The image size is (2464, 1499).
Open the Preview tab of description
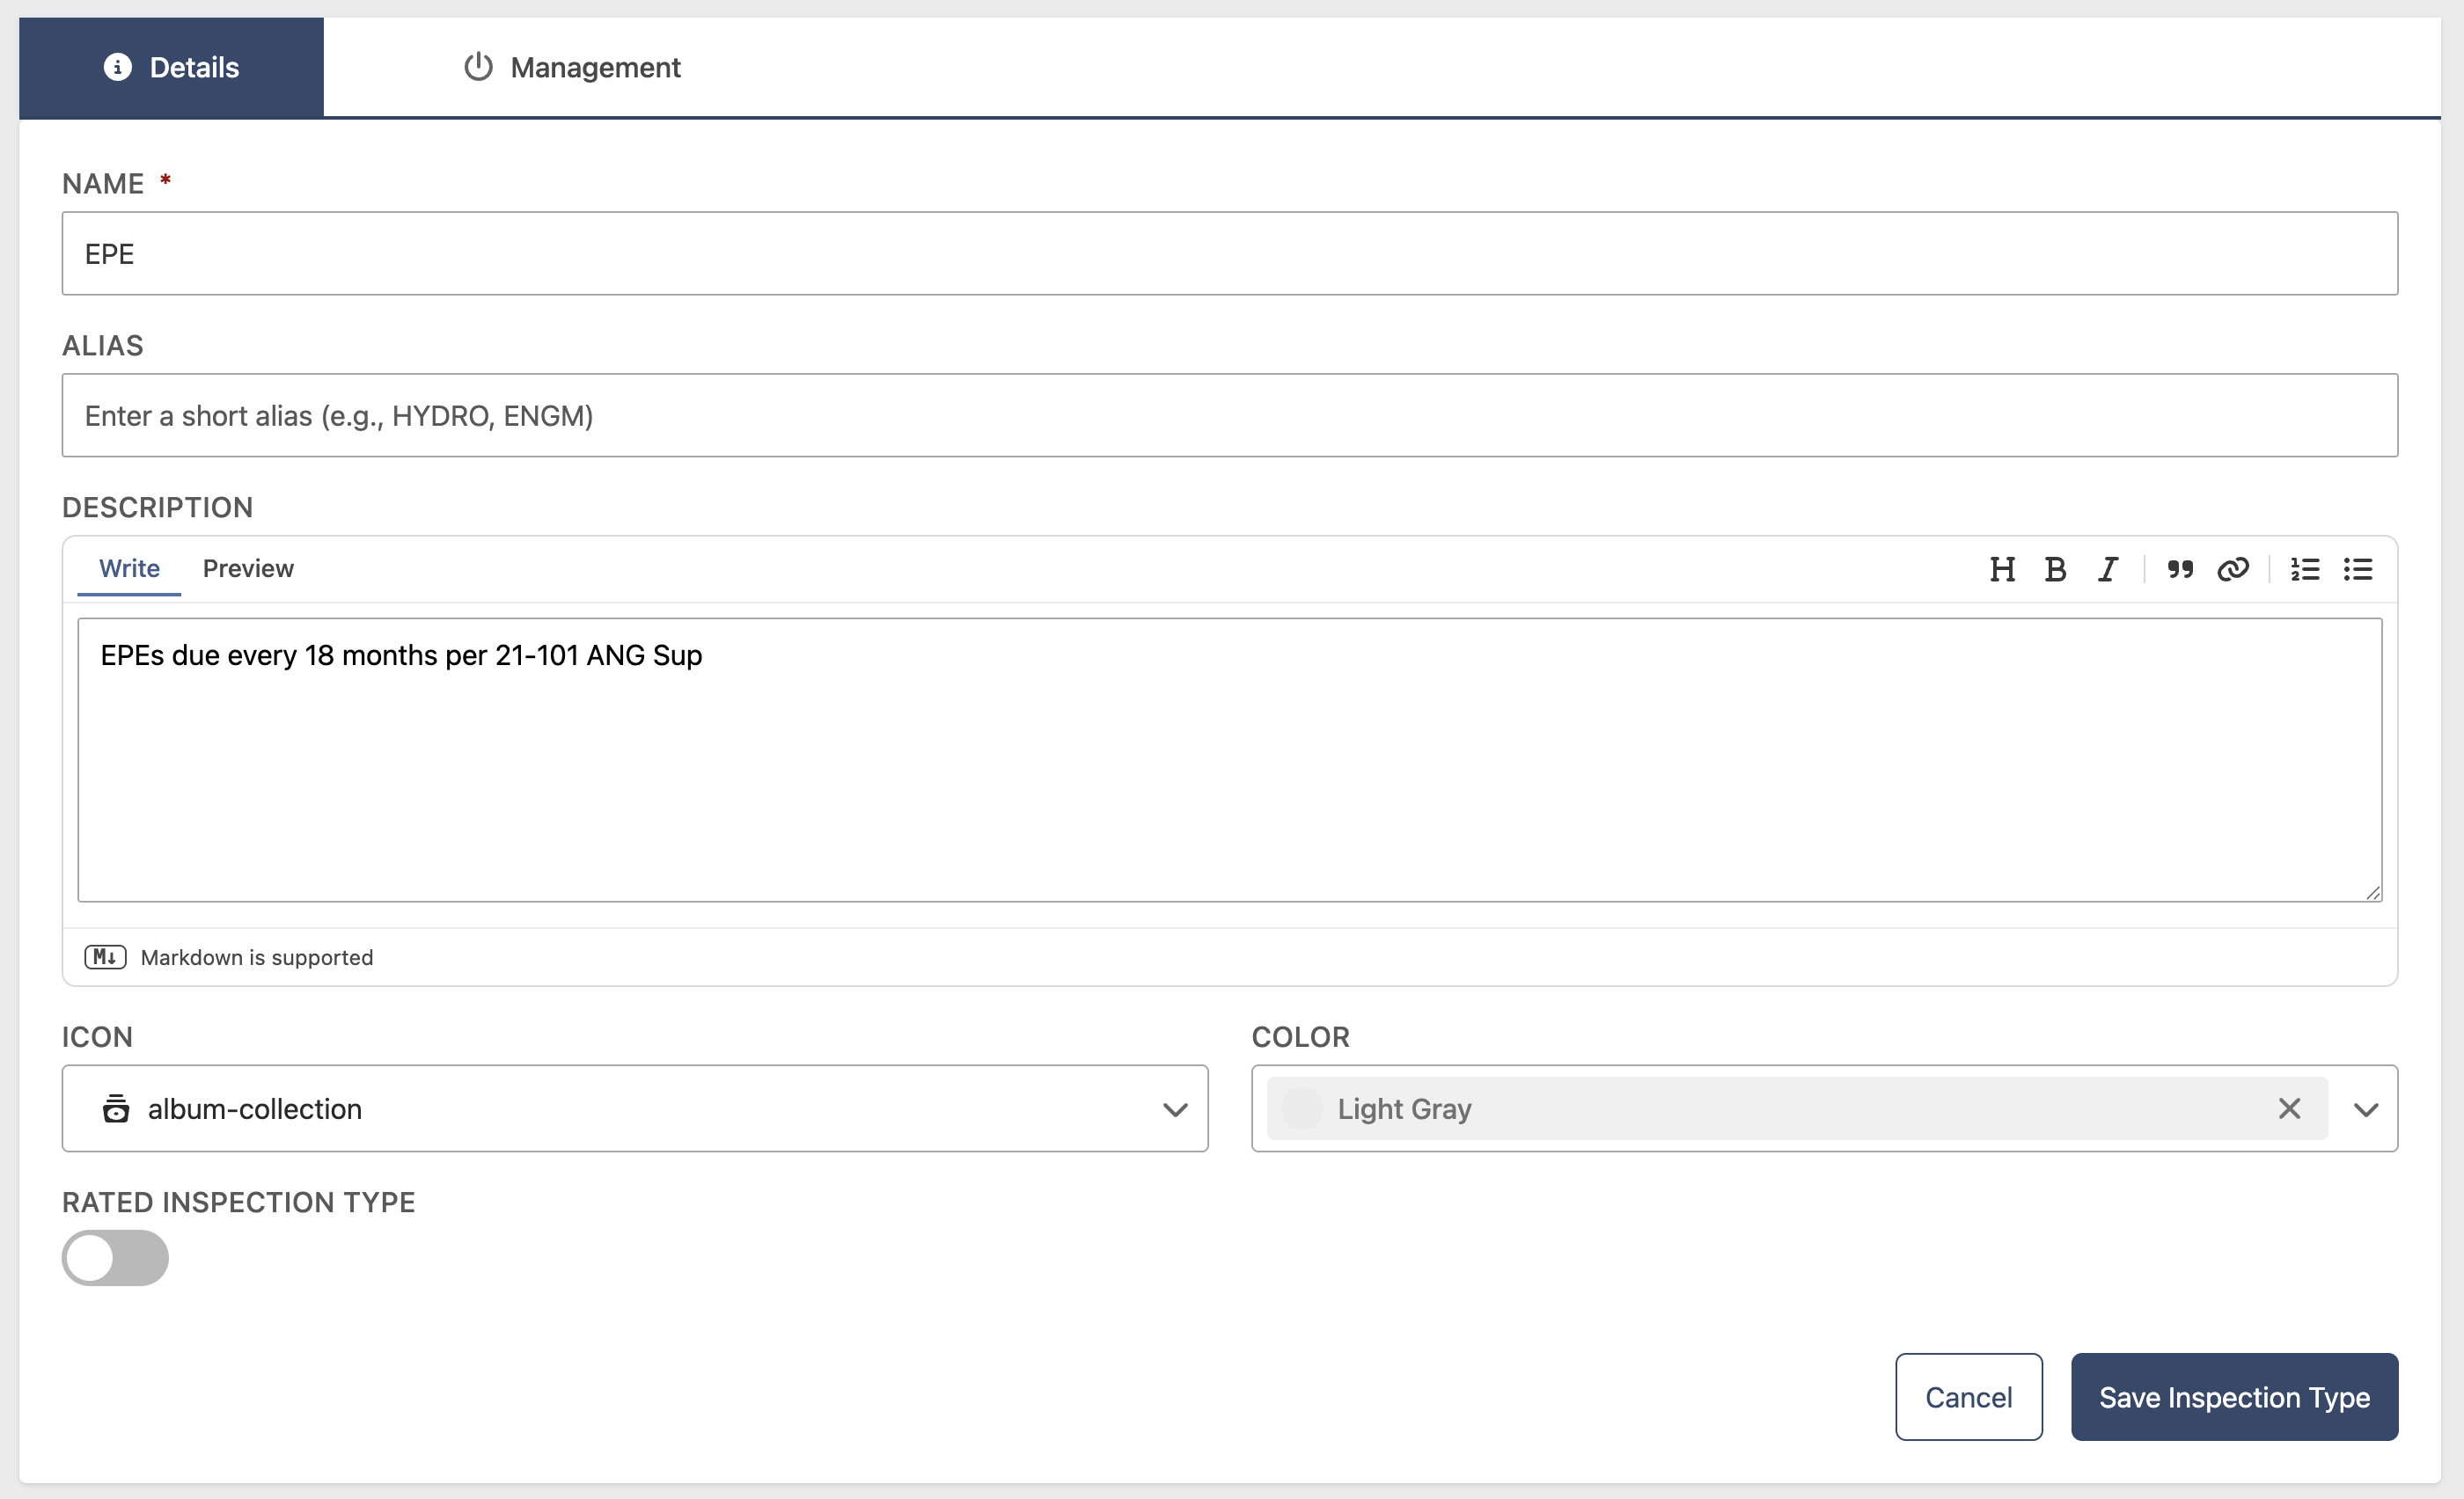pos(248,568)
